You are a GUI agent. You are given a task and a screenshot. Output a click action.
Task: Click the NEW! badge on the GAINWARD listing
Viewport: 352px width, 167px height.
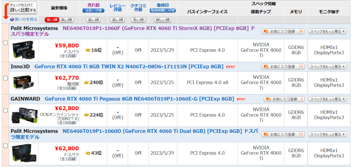[241, 99]
